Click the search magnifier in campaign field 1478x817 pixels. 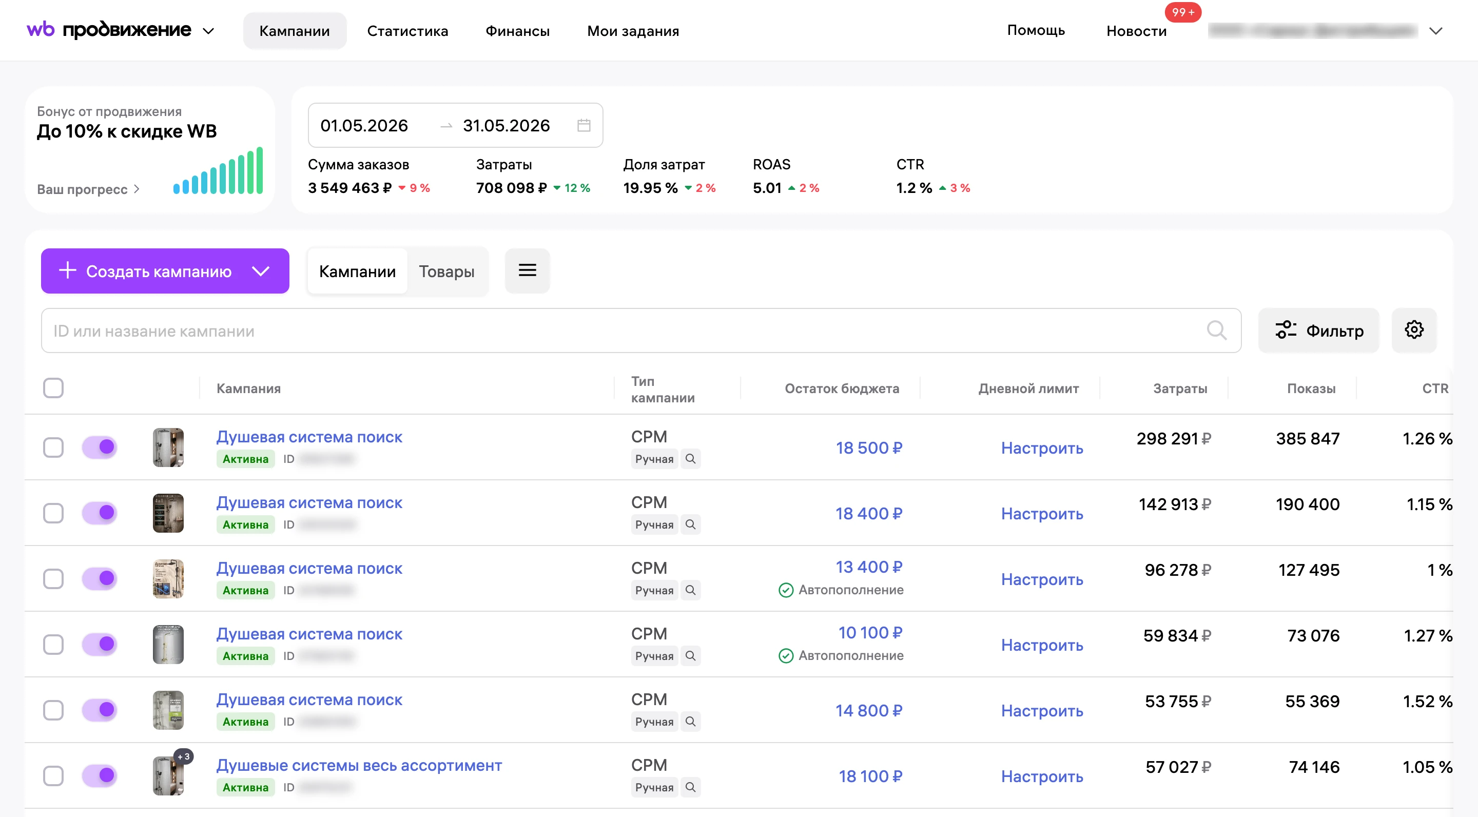point(1216,330)
